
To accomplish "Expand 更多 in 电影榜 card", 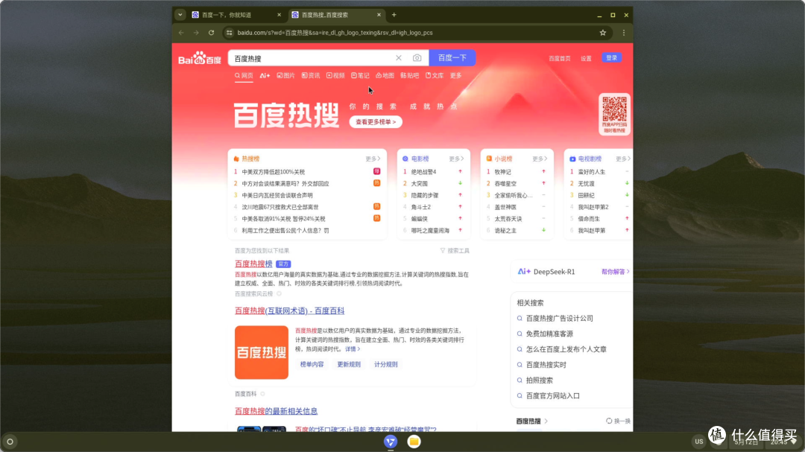I will point(456,159).
